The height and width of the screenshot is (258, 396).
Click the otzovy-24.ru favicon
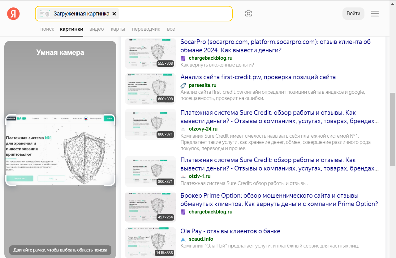(183, 129)
